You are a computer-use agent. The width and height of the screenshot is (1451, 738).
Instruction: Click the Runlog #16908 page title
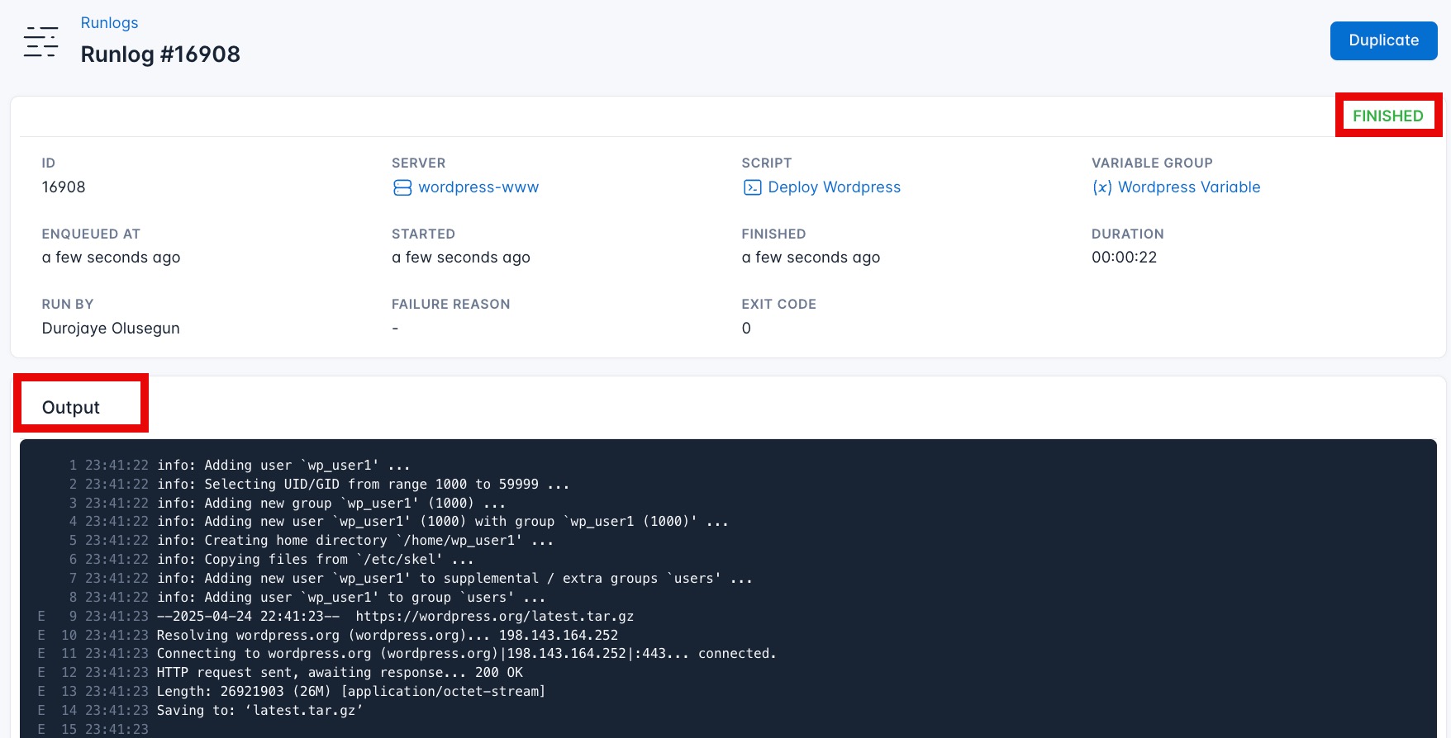click(160, 54)
